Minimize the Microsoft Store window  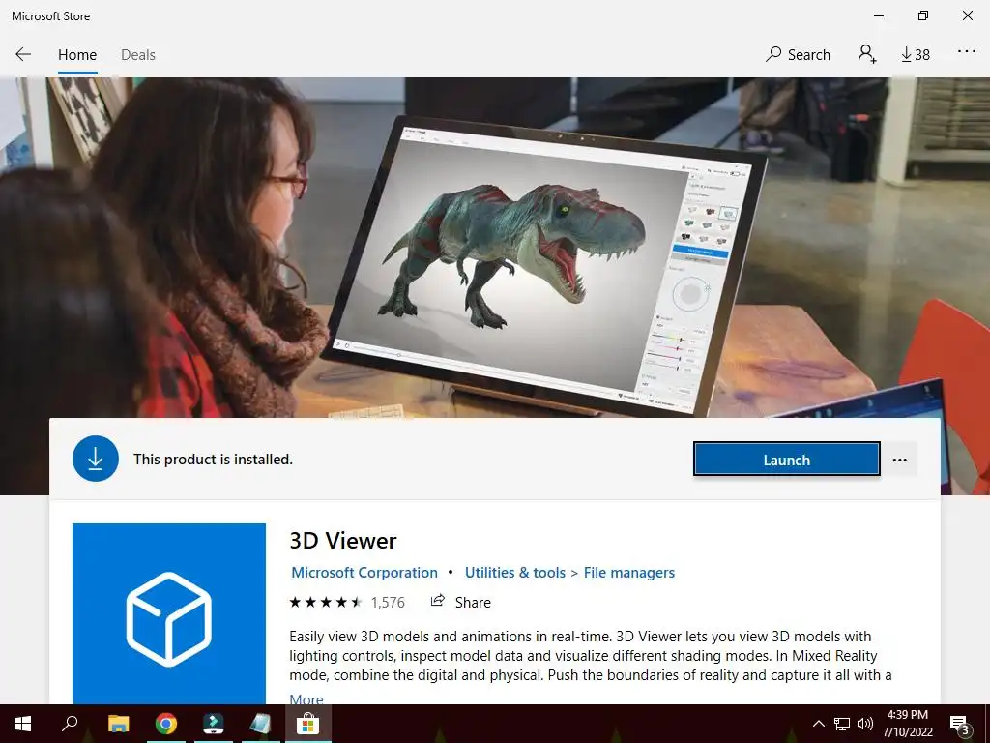[878, 15]
